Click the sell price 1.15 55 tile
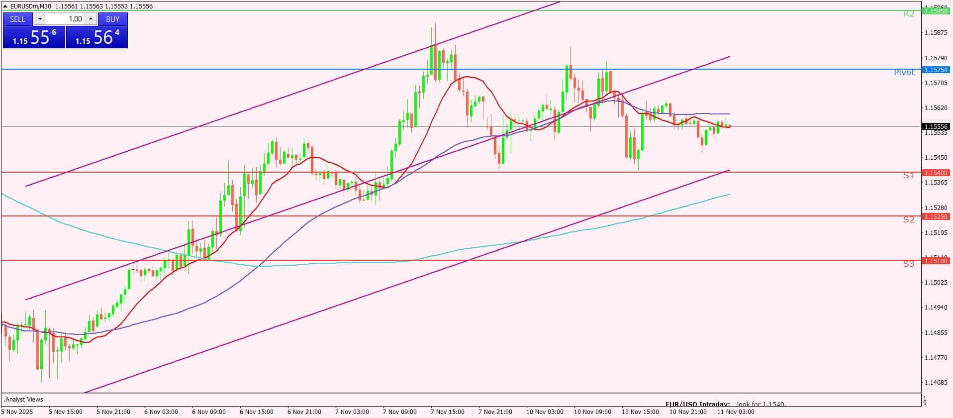 pyautogui.click(x=34, y=38)
